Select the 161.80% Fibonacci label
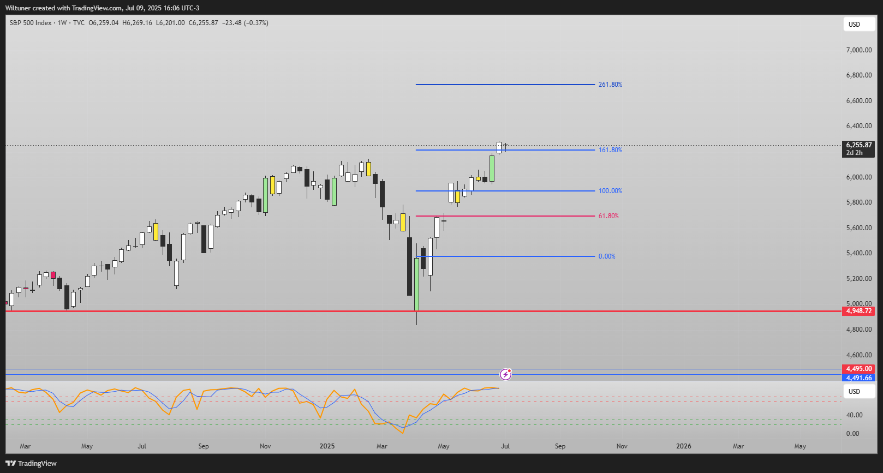 pyautogui.click(x=610, y=150)
